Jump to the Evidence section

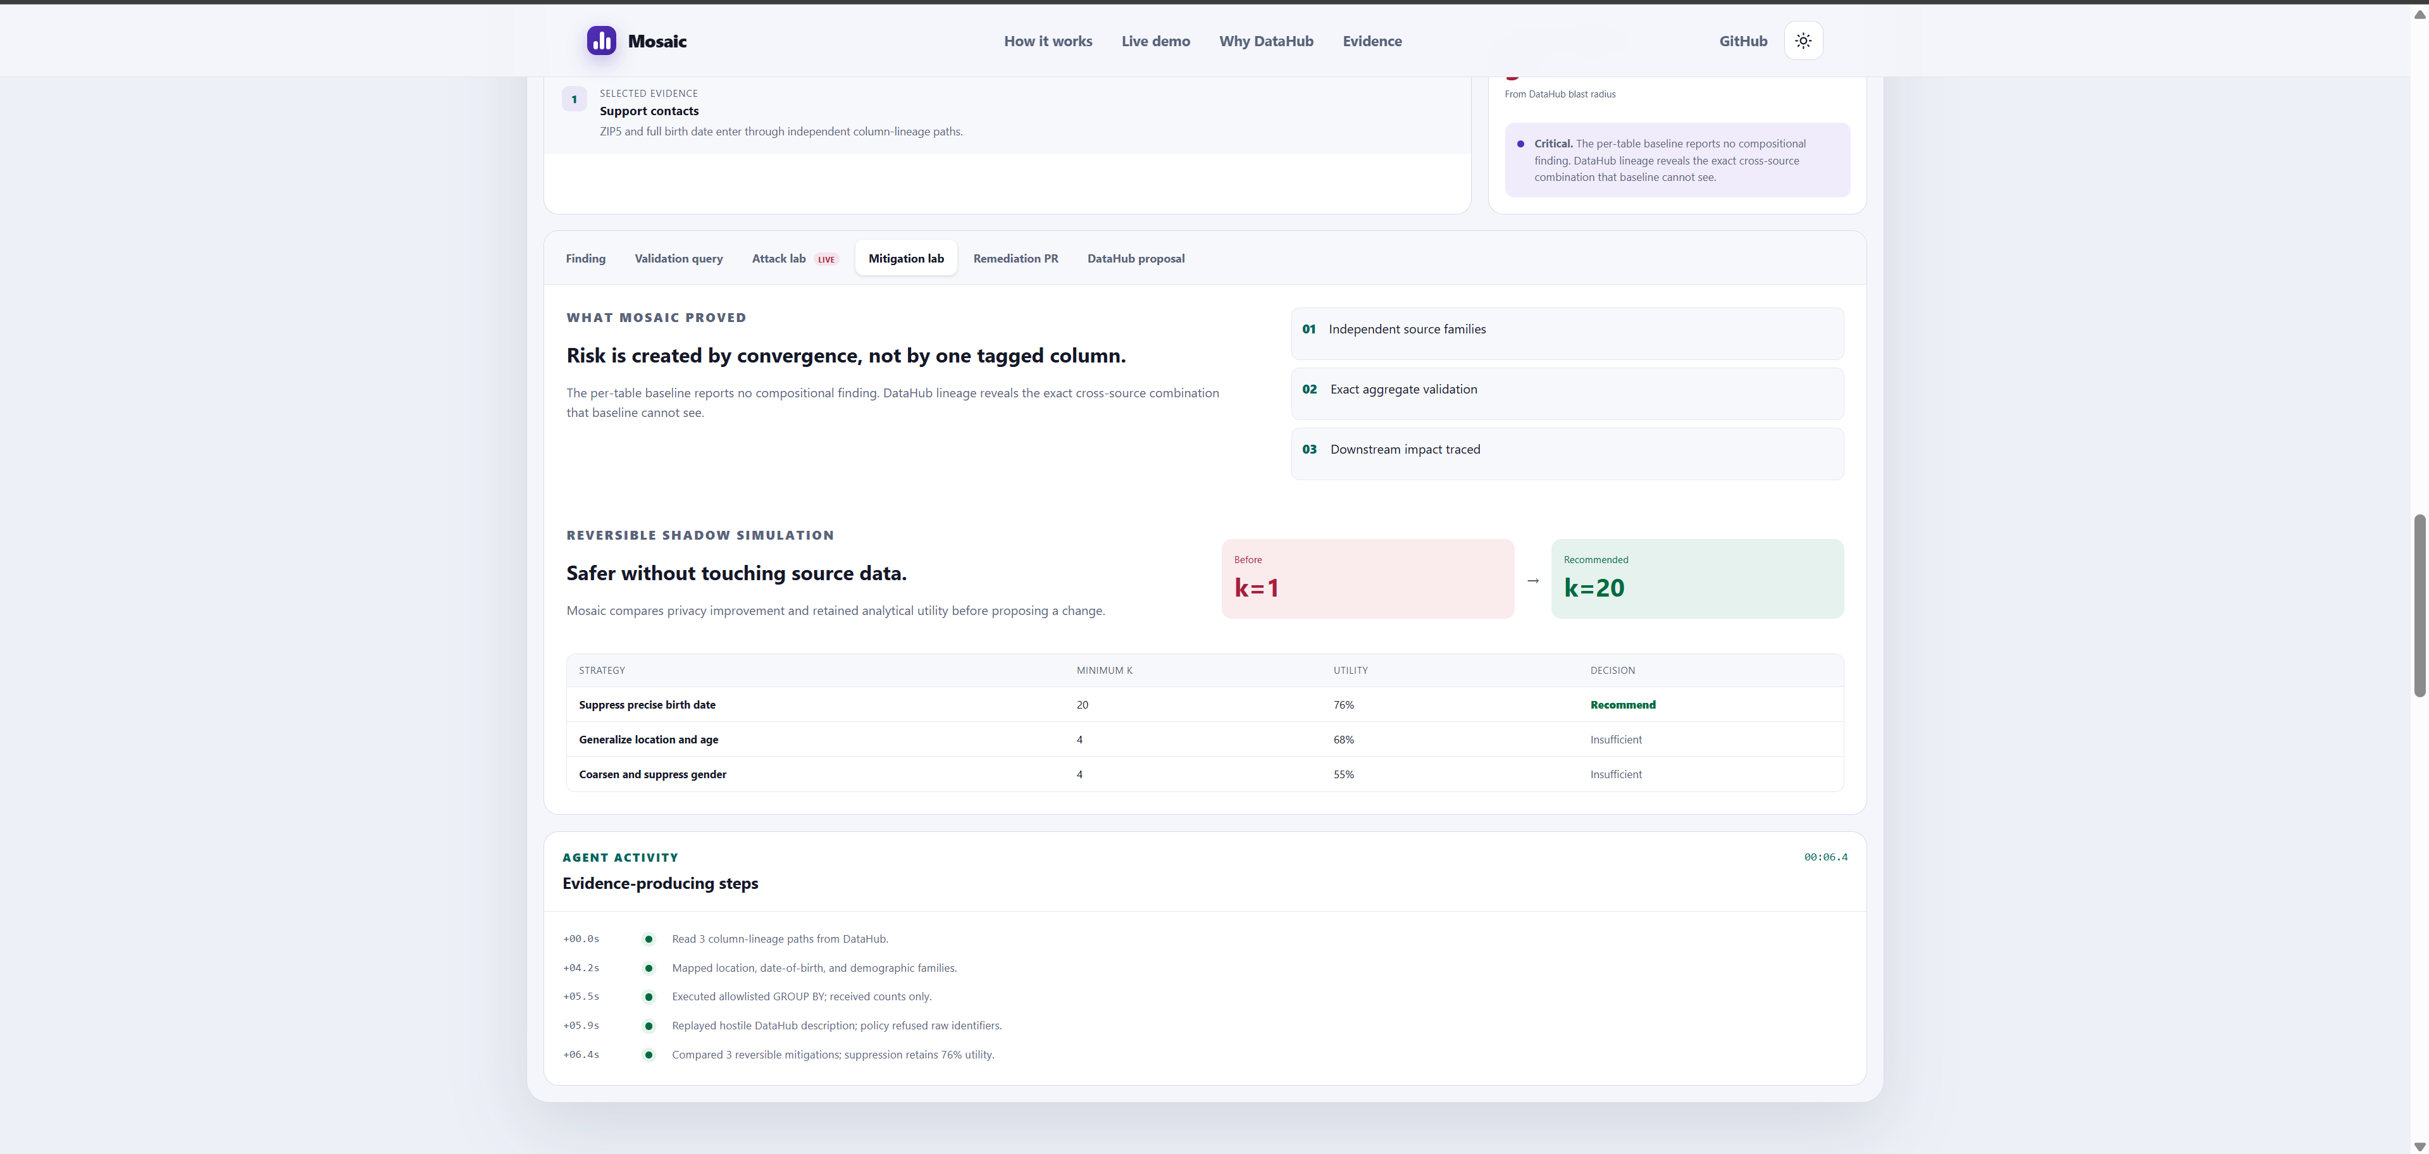[x=1372, y=40]
